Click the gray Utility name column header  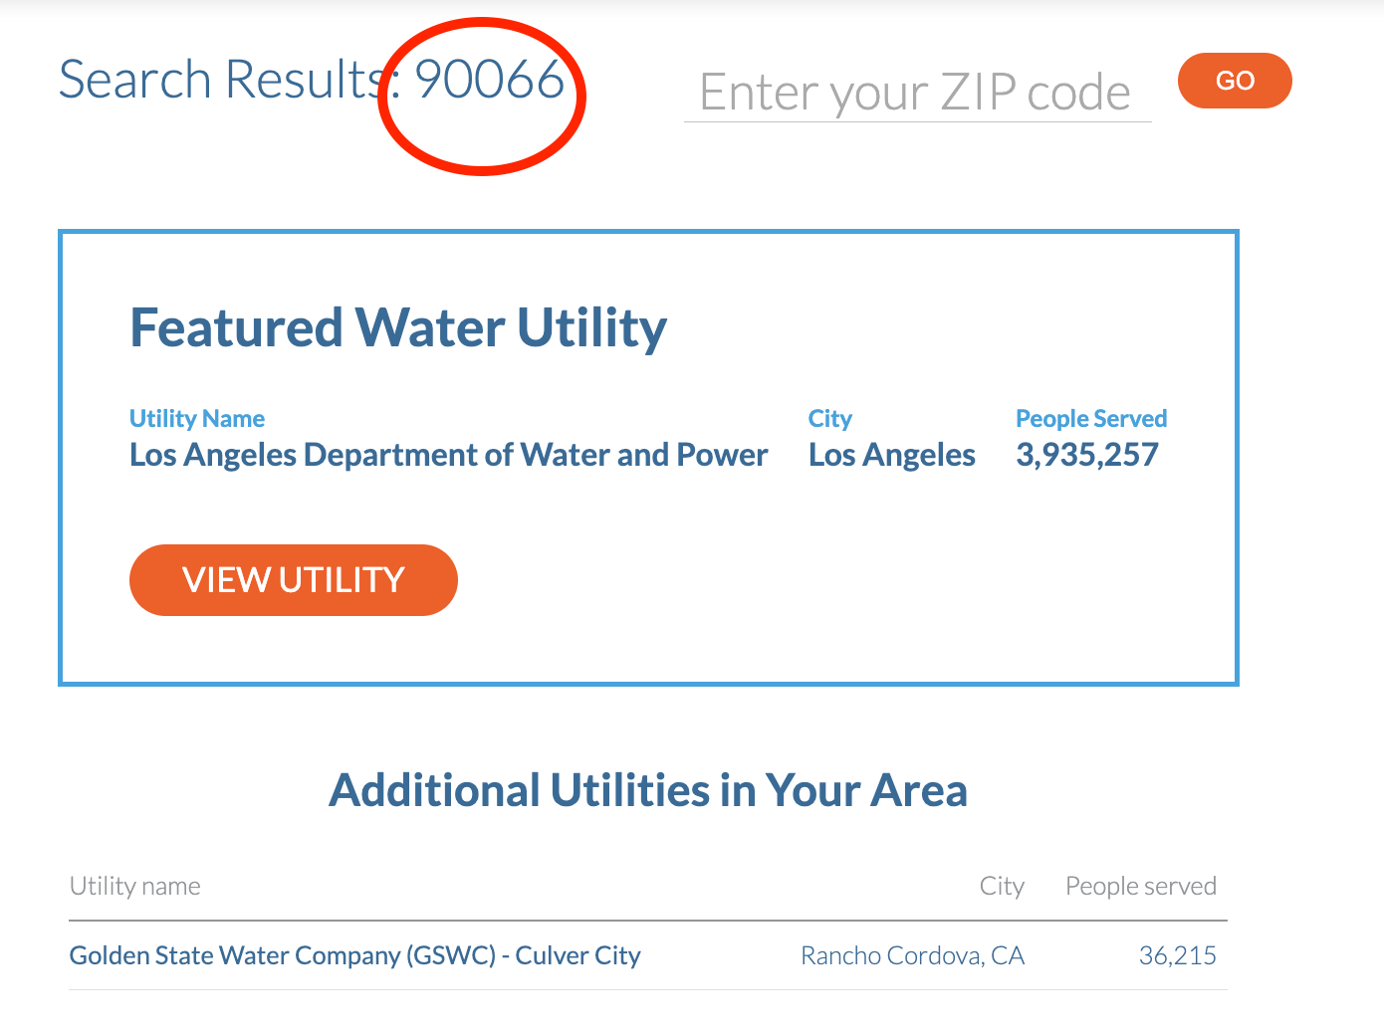[x=135, y=886]
